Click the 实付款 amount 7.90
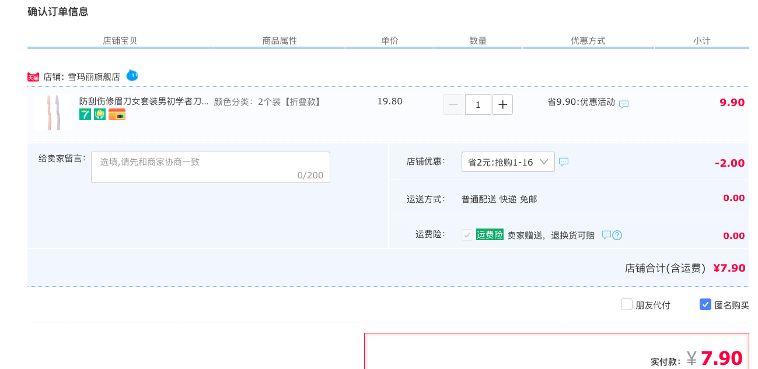758x369 pixels. pos(722,358)
